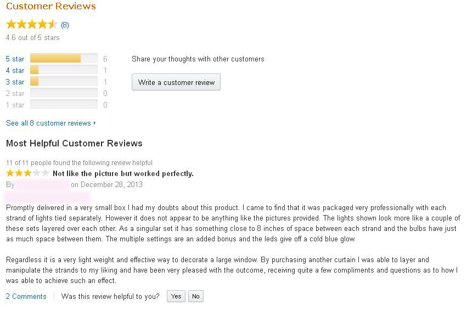Click the overall star rating icon
Viewport: 467px width, 311px height.
[32, 24]
